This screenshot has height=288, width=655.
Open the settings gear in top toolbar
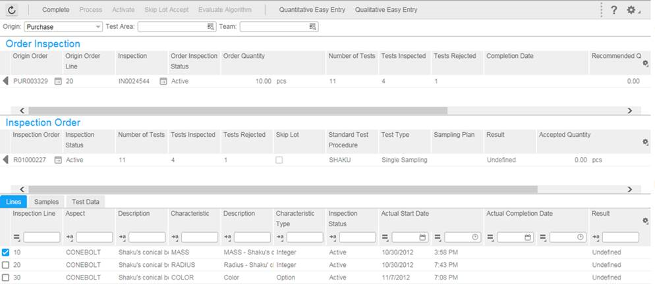pyautogui.click(x=631, y=11)
